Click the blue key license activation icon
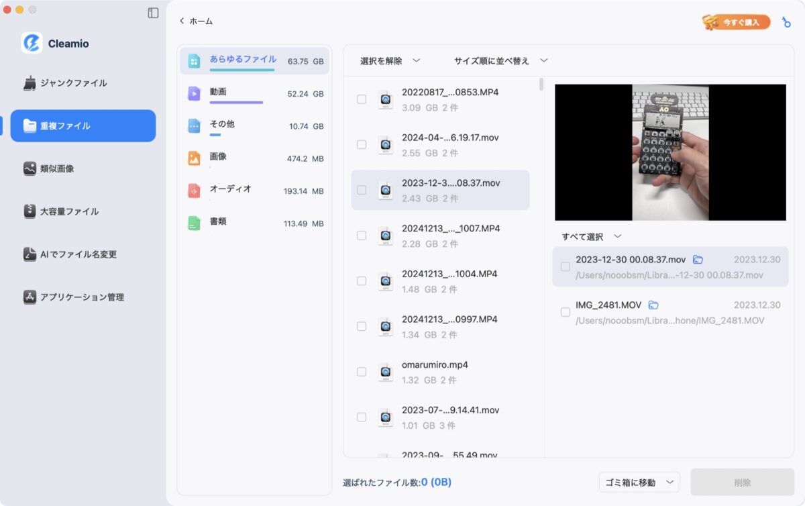 [x=786, y=22]
